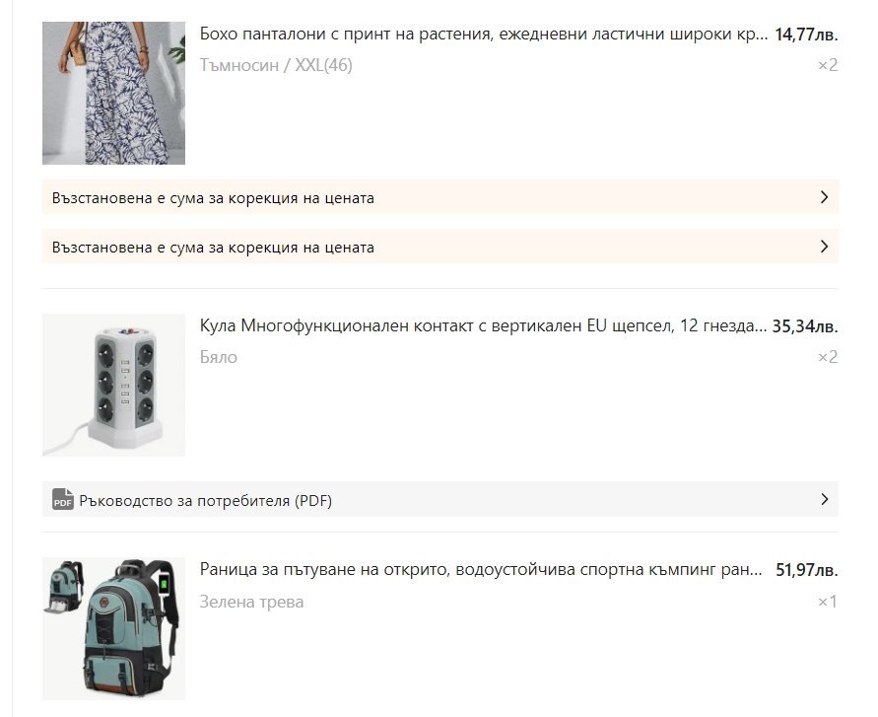The width and height of the screenshot is (878, 717).
Task: Open teal backpack product image
Action: tap(113, 628)
